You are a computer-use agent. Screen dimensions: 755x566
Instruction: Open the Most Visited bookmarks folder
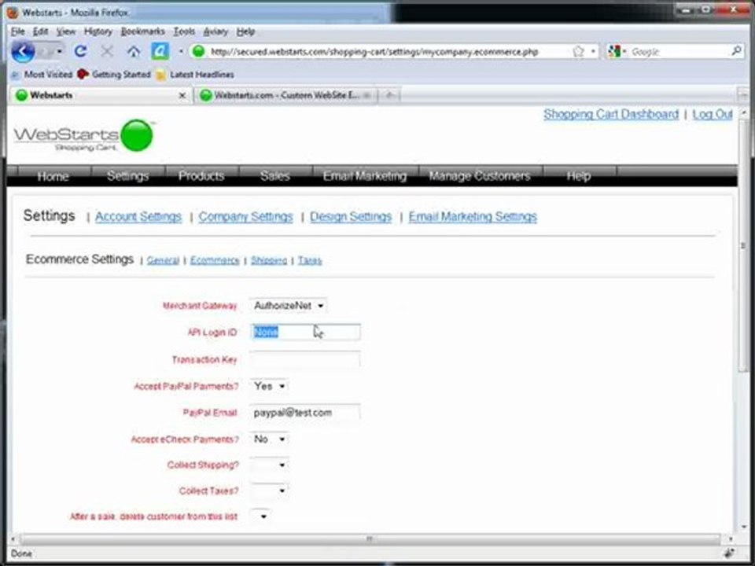(x=42, y=75)
